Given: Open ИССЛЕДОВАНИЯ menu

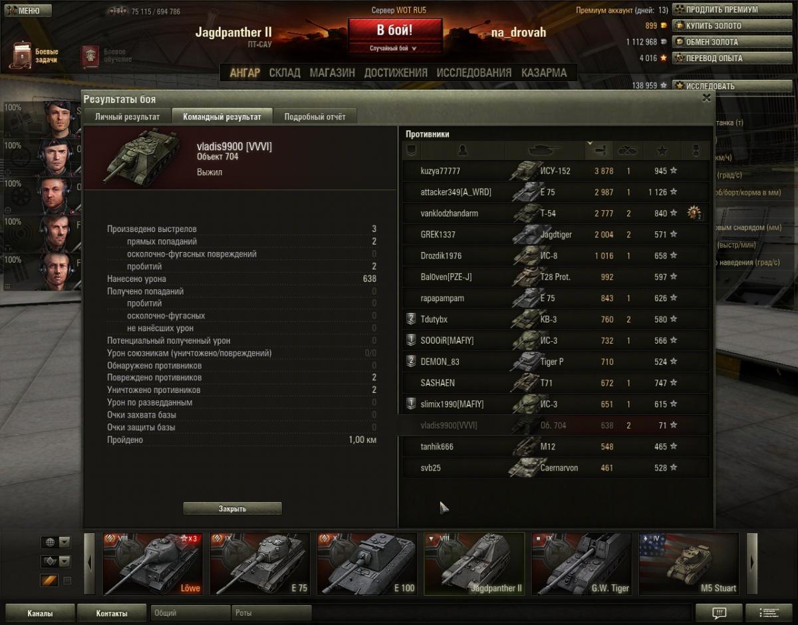Looking at the screenshot, I should click(x=474, y=72).
